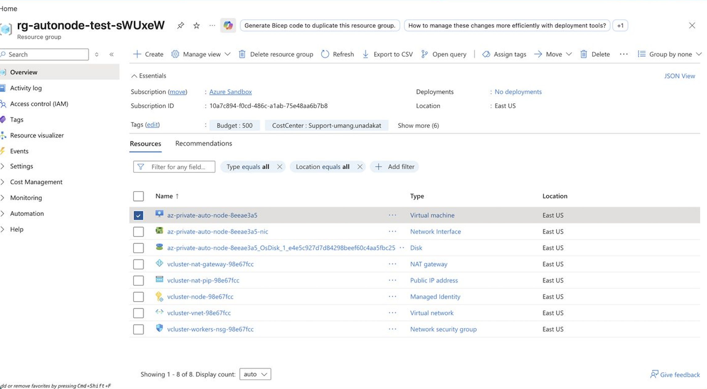The height and width of the screenshot is (389, 707).
Task: Pin the resource group to dashboard
Action: point(181,26)
